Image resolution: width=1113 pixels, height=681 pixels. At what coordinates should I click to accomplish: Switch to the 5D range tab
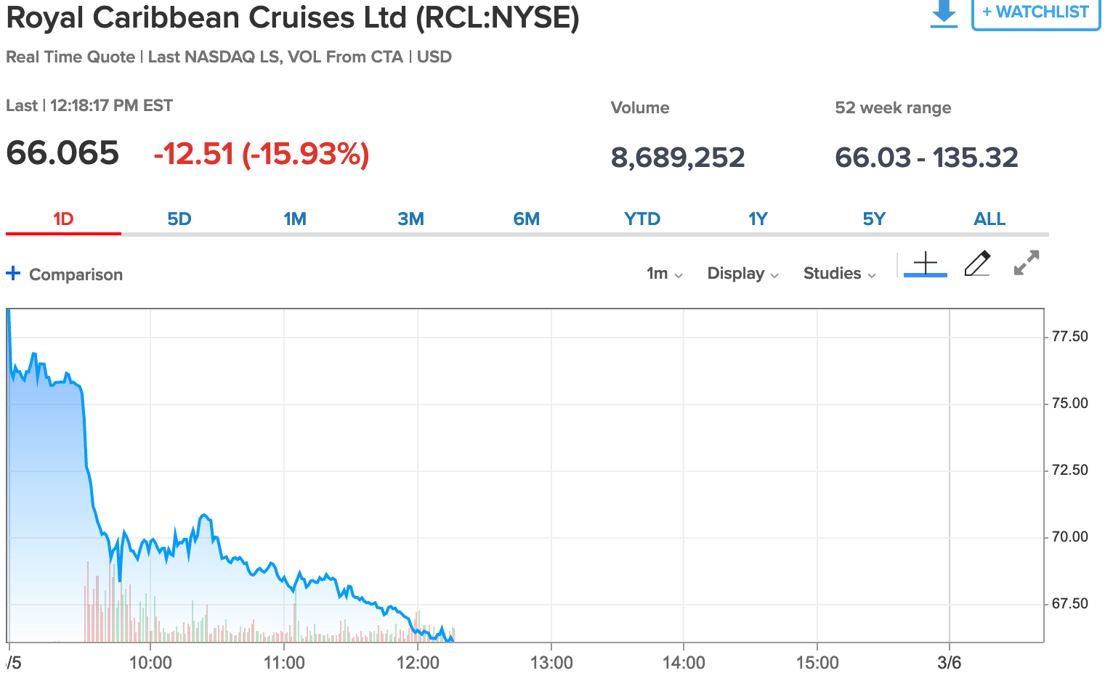179,219
